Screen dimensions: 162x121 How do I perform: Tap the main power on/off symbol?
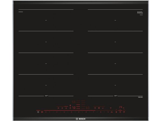38,112
